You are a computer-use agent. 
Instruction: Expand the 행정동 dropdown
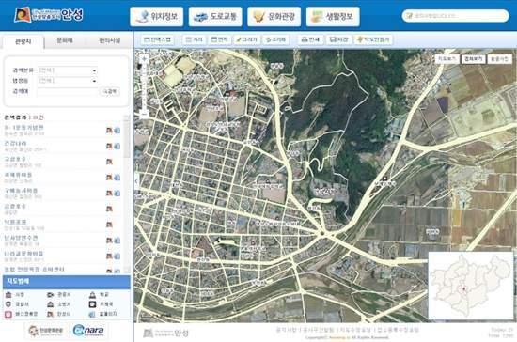(x=68, y=81)
